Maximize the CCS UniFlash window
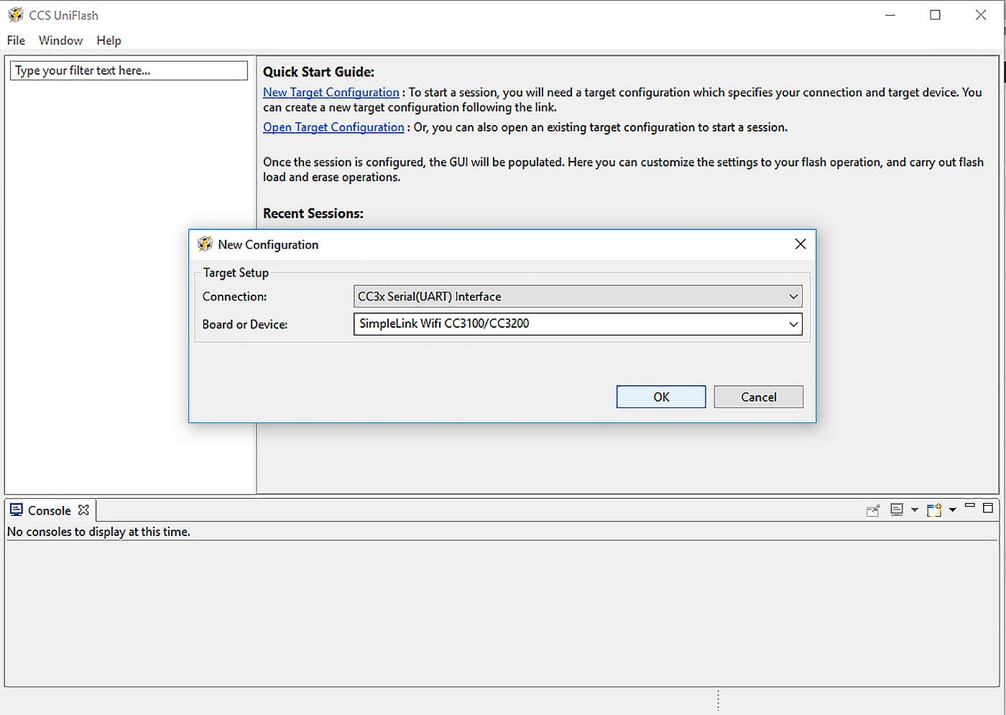Screen dimensions: 1006x715 pos(935,15)
